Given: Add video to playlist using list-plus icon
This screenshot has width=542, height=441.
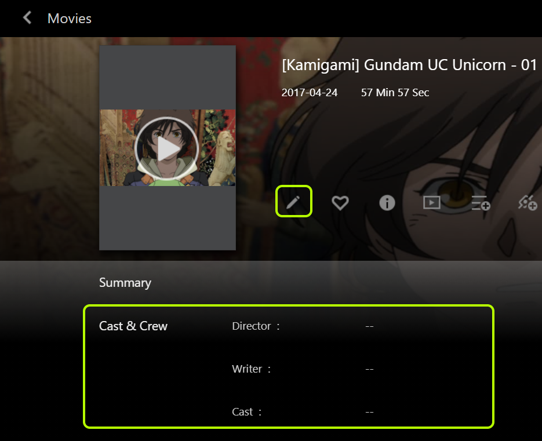Looking at the screenshot, I should [481, 203].
